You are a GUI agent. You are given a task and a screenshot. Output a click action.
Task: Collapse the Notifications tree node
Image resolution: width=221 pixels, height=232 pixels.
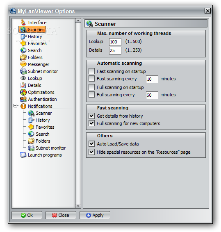(16, 106)
